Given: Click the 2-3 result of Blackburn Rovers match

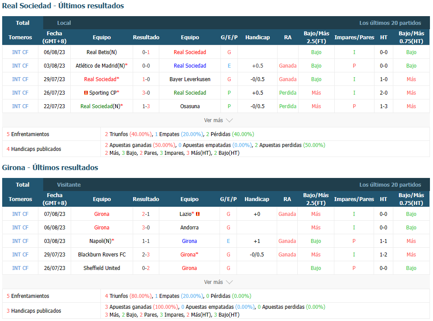Looking at the screenshot, I should 146,254.
